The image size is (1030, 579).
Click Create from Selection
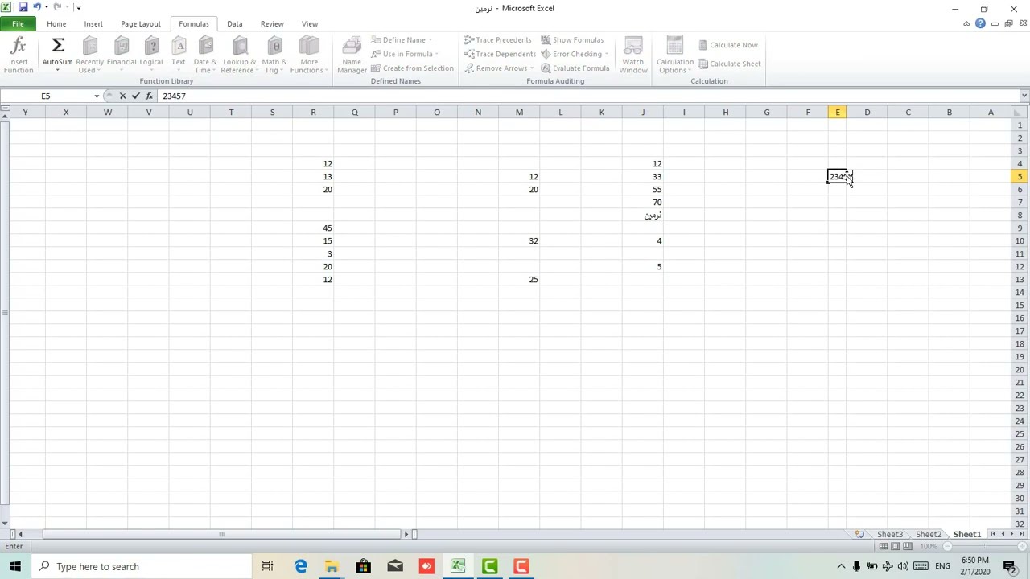[412, 68]
